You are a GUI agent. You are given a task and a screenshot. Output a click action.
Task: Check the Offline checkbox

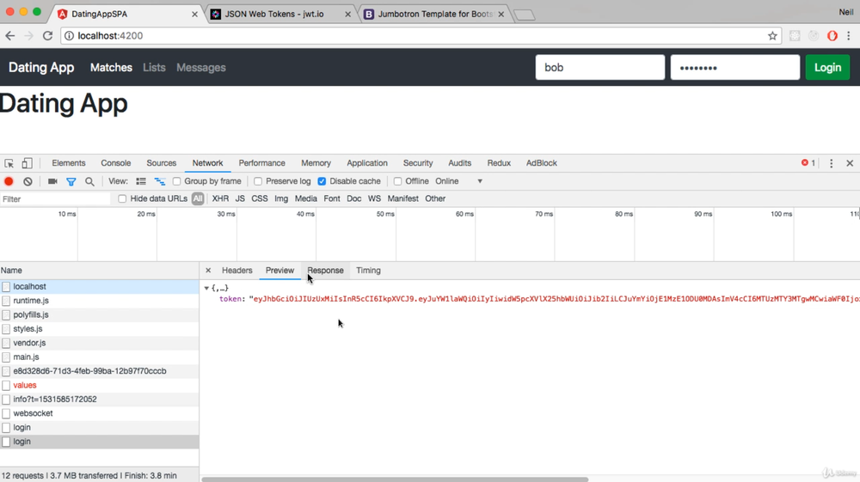click(x=397, y=181)
